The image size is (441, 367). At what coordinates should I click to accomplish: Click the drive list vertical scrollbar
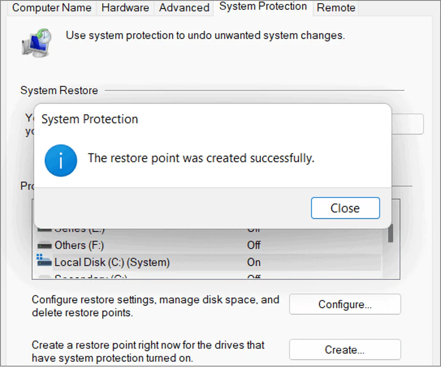391,233
